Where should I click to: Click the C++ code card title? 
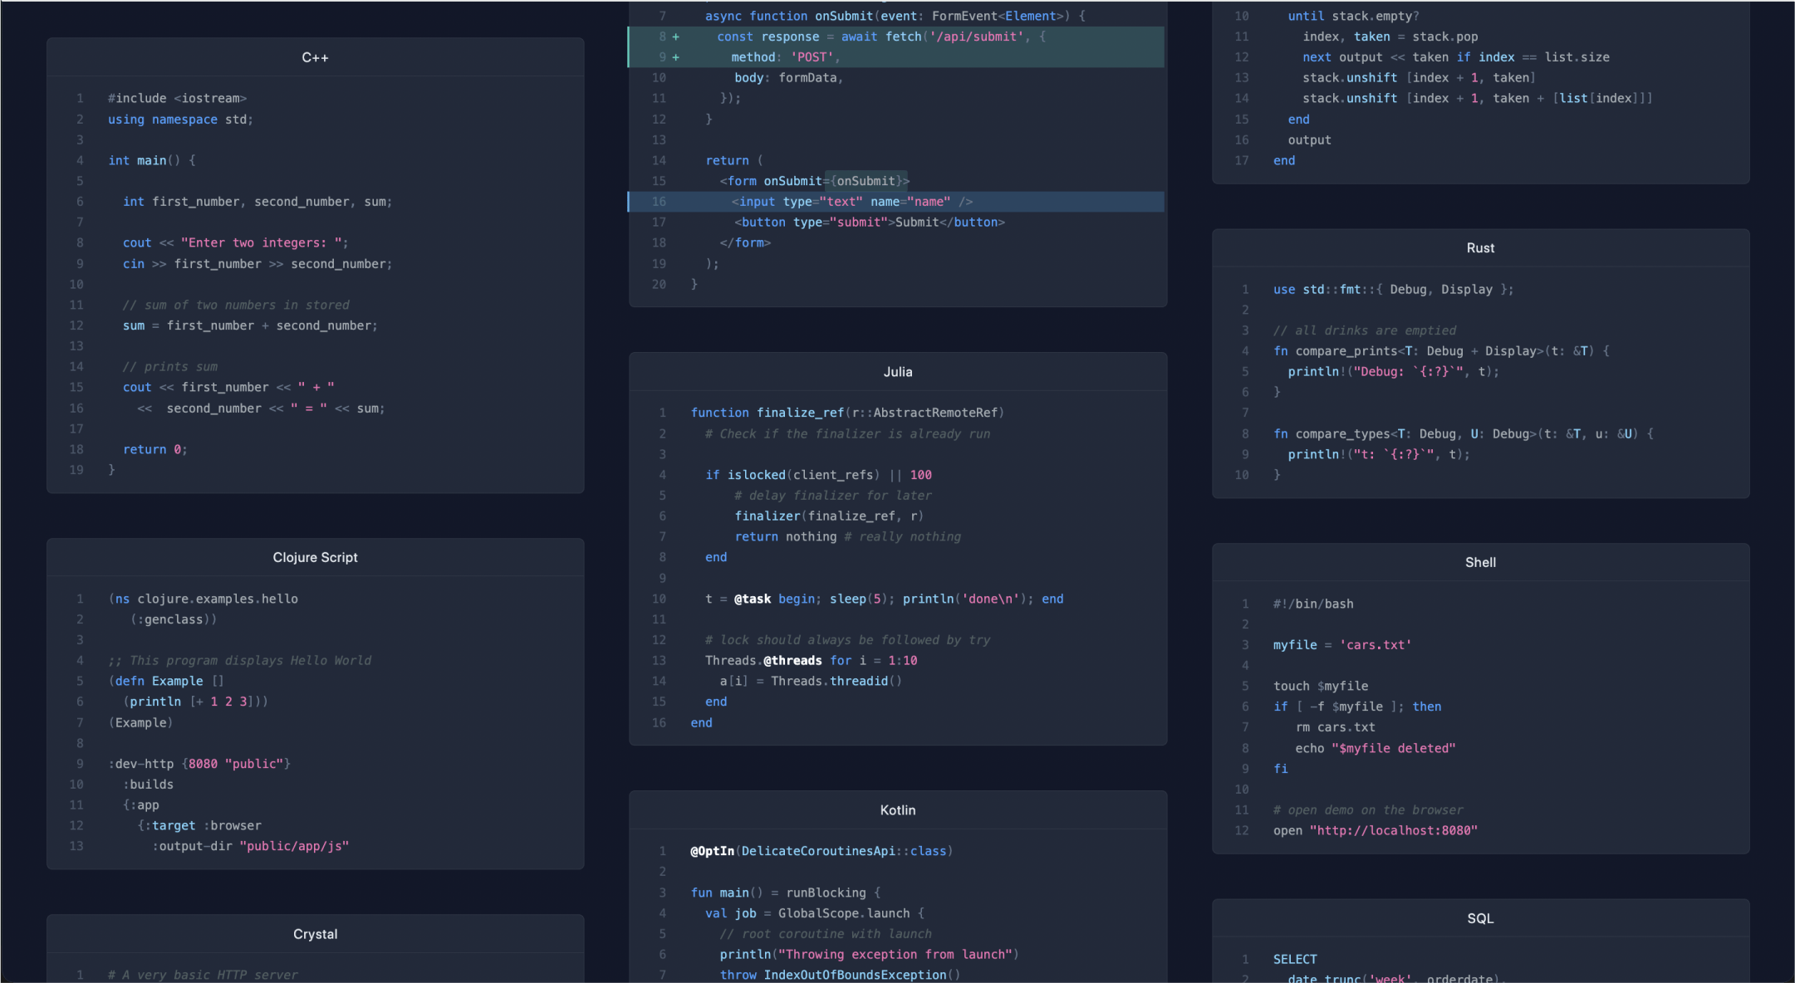tap(315, 57)
